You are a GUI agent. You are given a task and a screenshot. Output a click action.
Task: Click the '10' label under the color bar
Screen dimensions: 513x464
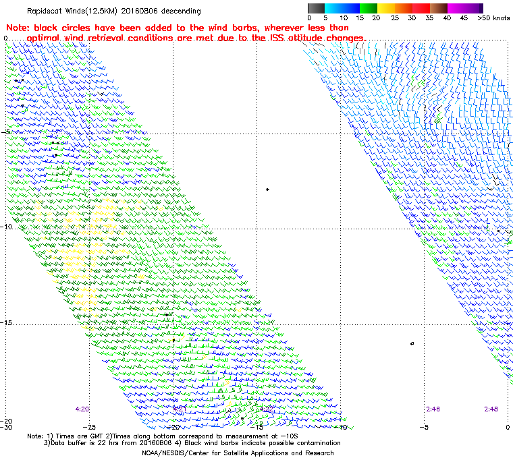pyautogui.click(x=344, y=18)
